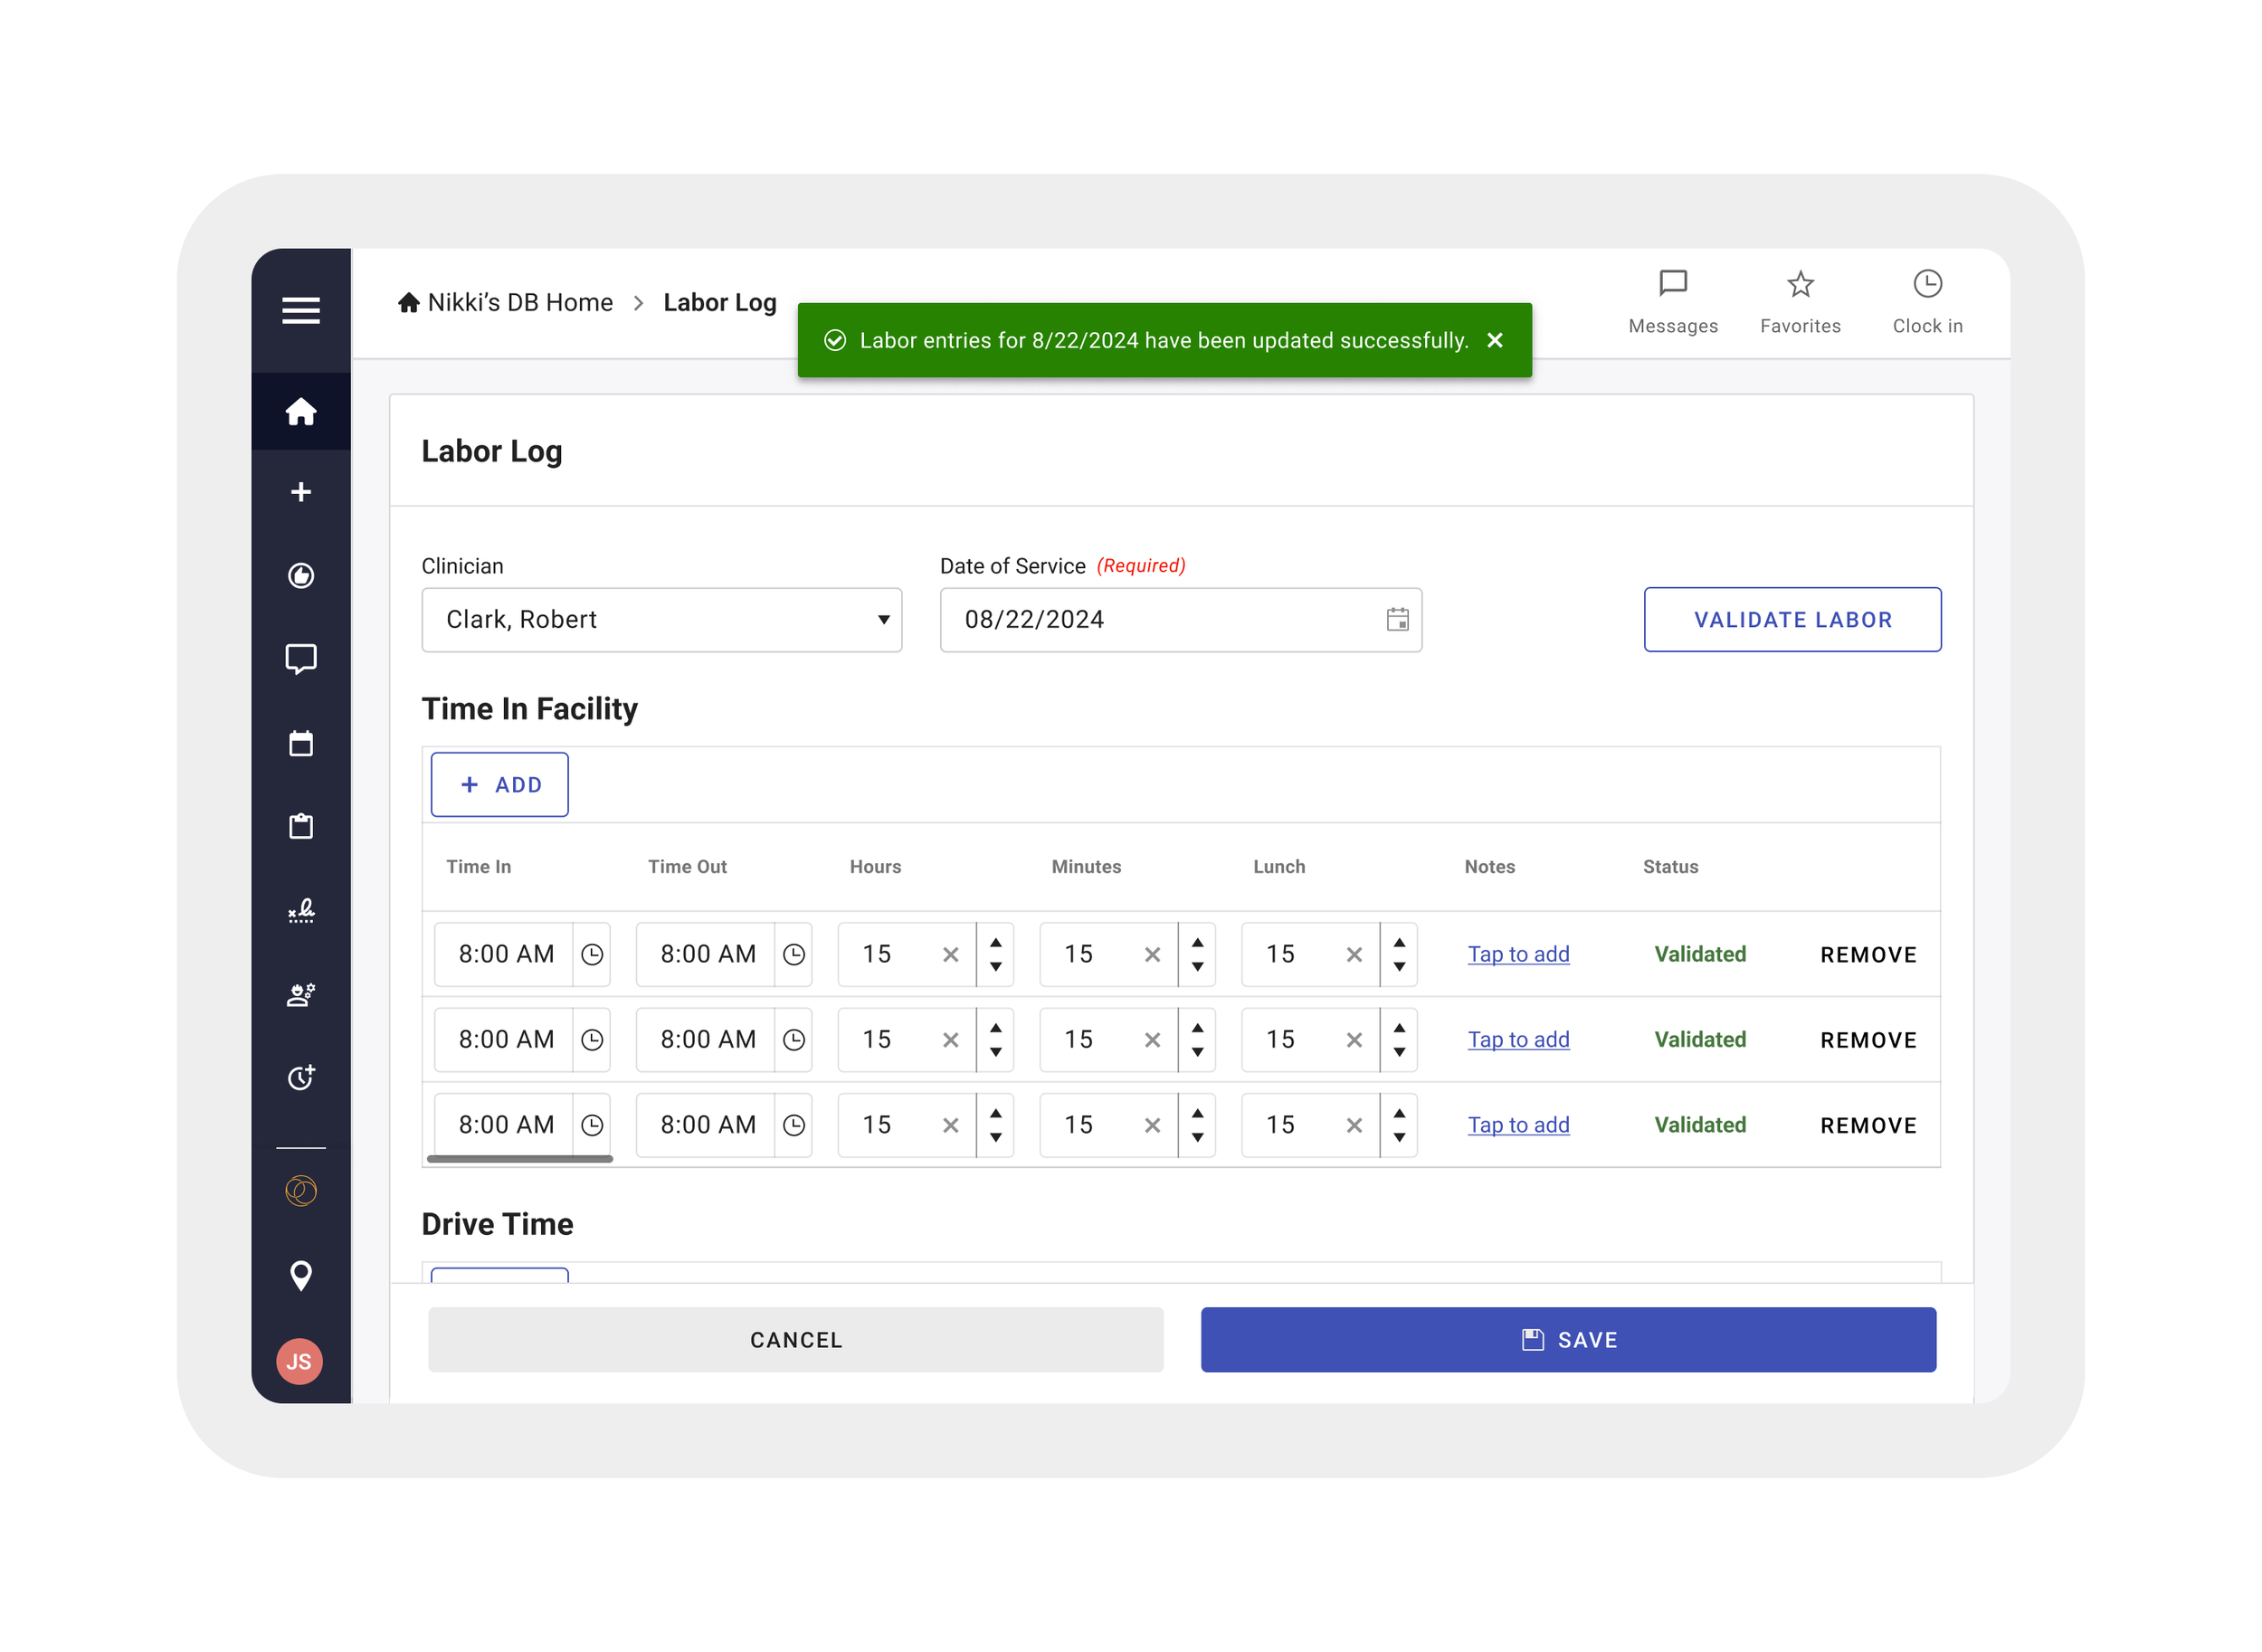
Task: Open the hamburger menu in sidebar
Action: (300, 311)
